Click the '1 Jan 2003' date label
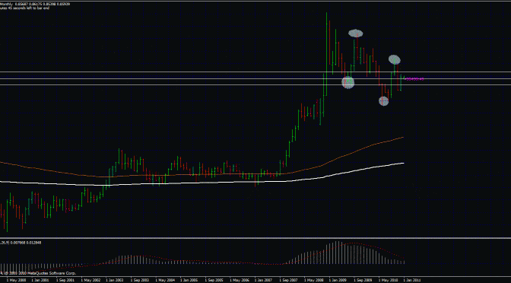This screenshot has height=283, width=511. click(x=114, y=280)
